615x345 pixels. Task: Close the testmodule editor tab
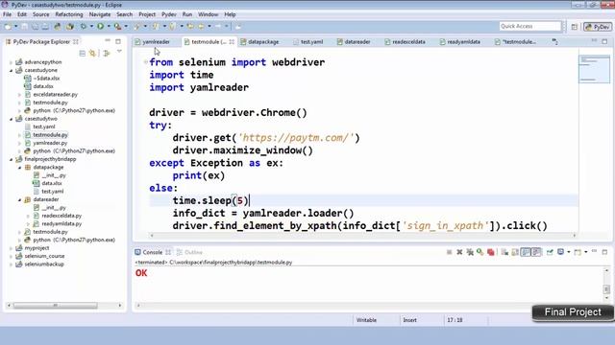click(x=232, y=42)
